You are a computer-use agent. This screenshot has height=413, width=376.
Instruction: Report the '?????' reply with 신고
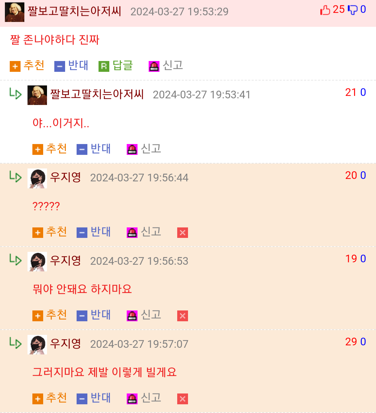point(144,232)
